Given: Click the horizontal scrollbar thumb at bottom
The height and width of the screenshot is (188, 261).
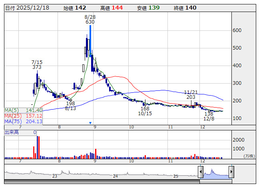Looking at the screenshot, I should (x=216, y=182).
